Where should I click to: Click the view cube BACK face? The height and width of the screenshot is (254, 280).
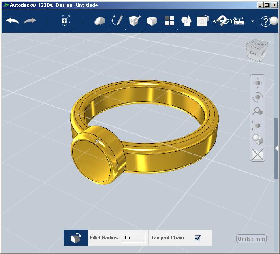coord(253,53)
